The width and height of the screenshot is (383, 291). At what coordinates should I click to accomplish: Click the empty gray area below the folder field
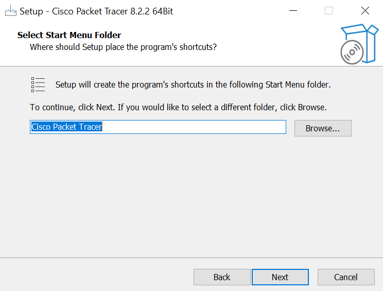click(190, 196)
